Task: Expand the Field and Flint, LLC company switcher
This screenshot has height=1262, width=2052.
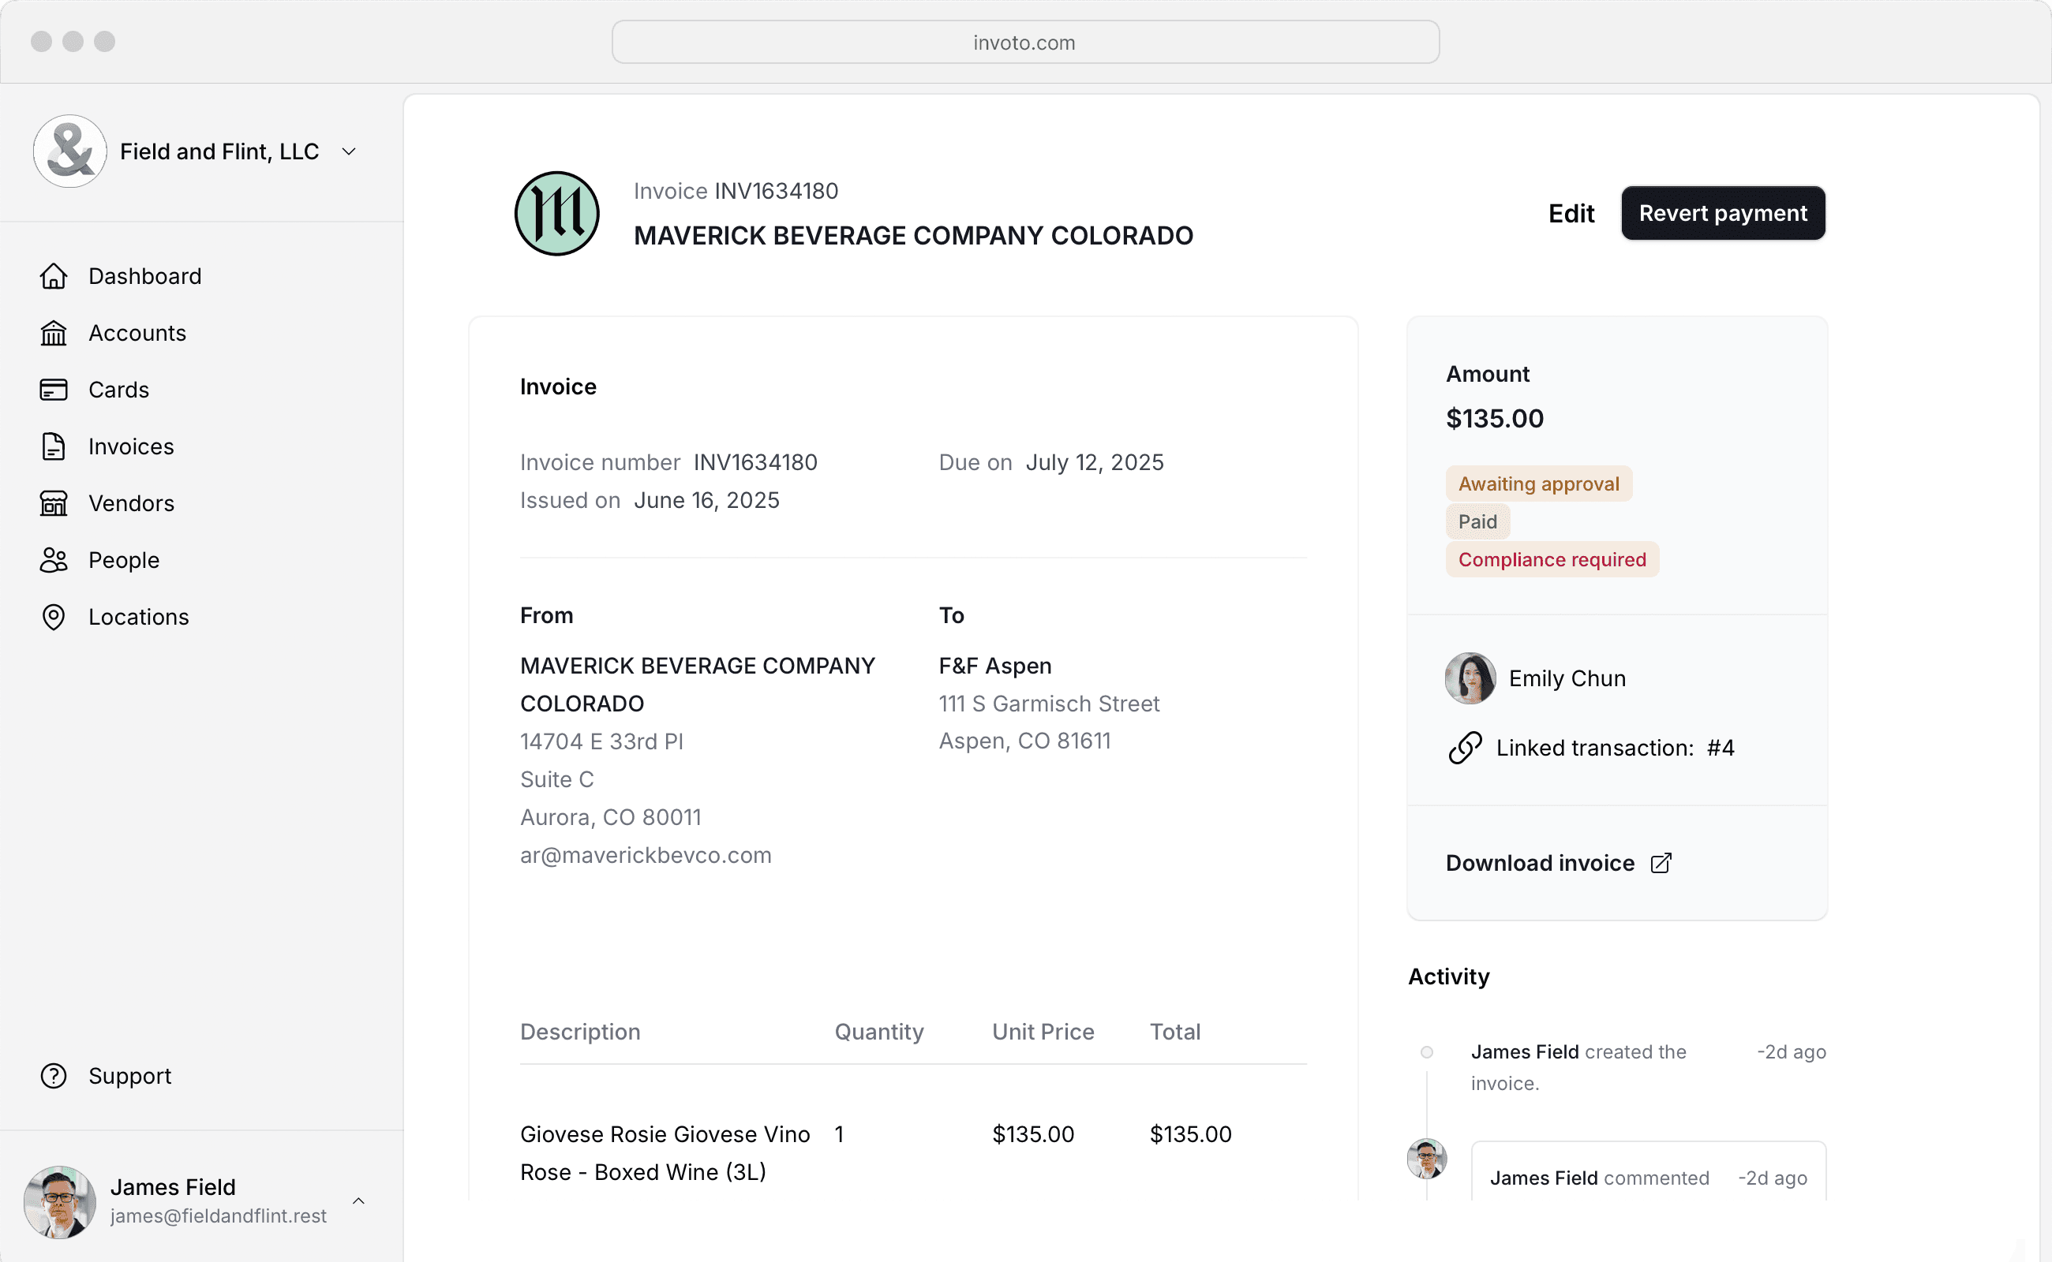Action: pyautogui.click(x=349, y=151)
